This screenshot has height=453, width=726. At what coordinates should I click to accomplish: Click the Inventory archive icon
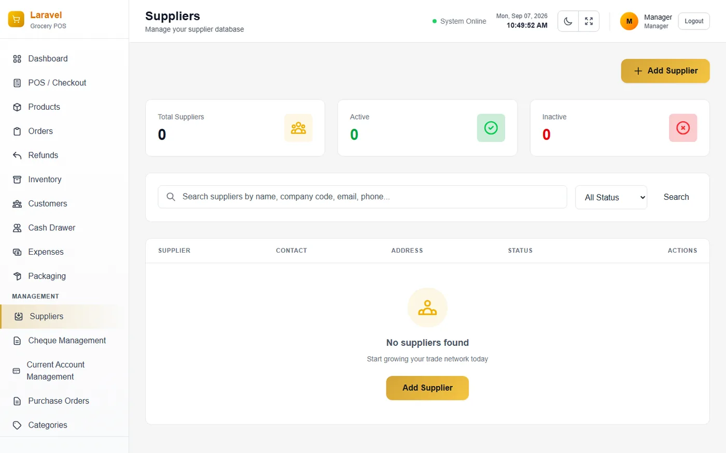point(17,180)
